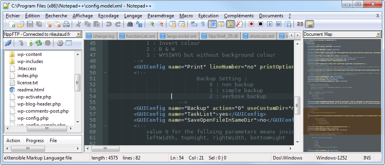Click the Undo toolbar icon

pos(109,24)
